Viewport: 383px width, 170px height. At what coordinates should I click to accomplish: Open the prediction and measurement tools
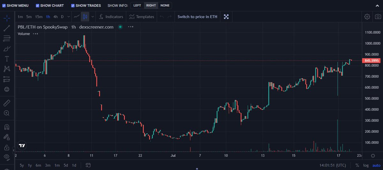(x=7, y=79)
